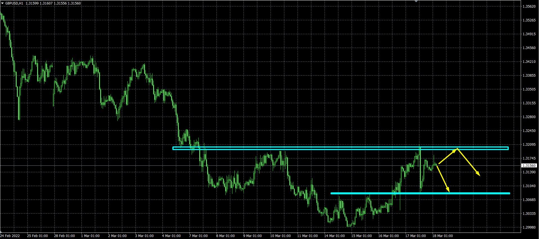
Task: Click the 9 Mar 01:00 time label
Action: tap(252, 236)
